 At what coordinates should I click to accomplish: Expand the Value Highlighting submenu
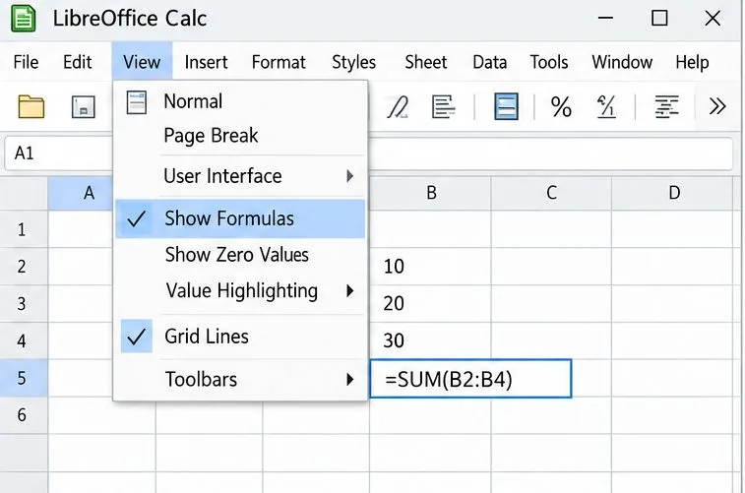click(x=240, y=290)
